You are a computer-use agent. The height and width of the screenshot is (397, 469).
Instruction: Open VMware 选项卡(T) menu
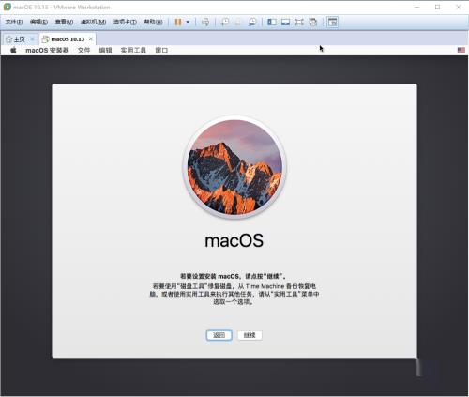(125, 22)
